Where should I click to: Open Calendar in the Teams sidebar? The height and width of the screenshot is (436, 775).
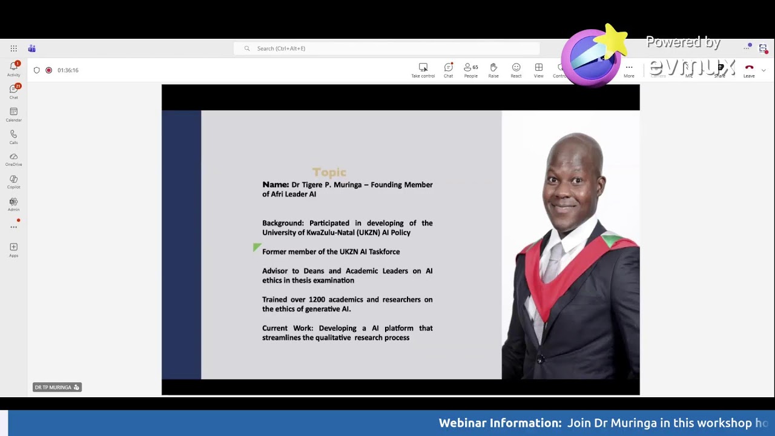(13, 114)
